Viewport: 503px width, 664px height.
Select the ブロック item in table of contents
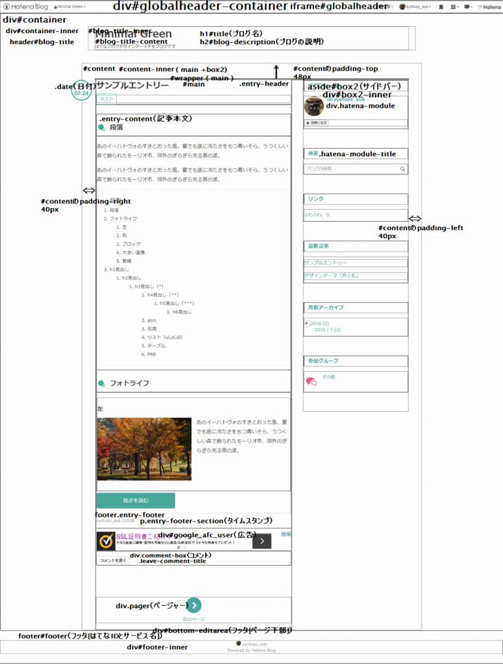tap(131, 244)
